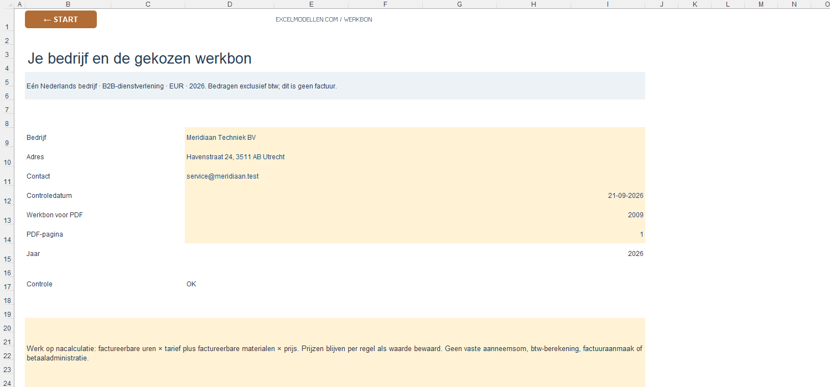Click the PDF-pagina label

[x=45, y=234]
